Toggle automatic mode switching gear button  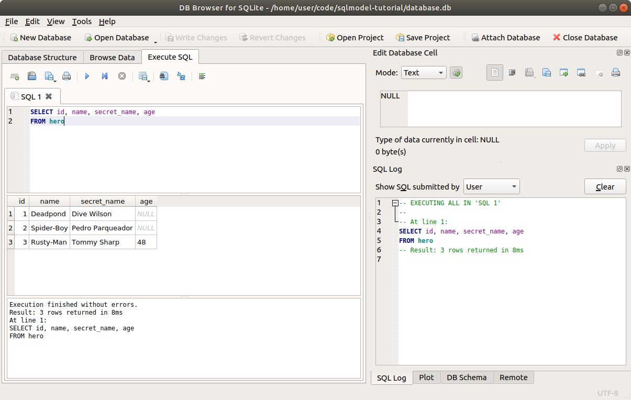point(456,73)
